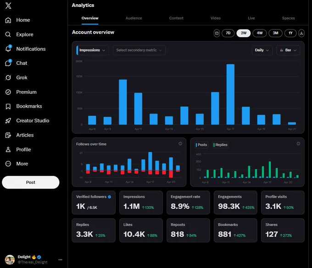Open Creator Studio rocket icon
The image size is (312, 268).
8,120
